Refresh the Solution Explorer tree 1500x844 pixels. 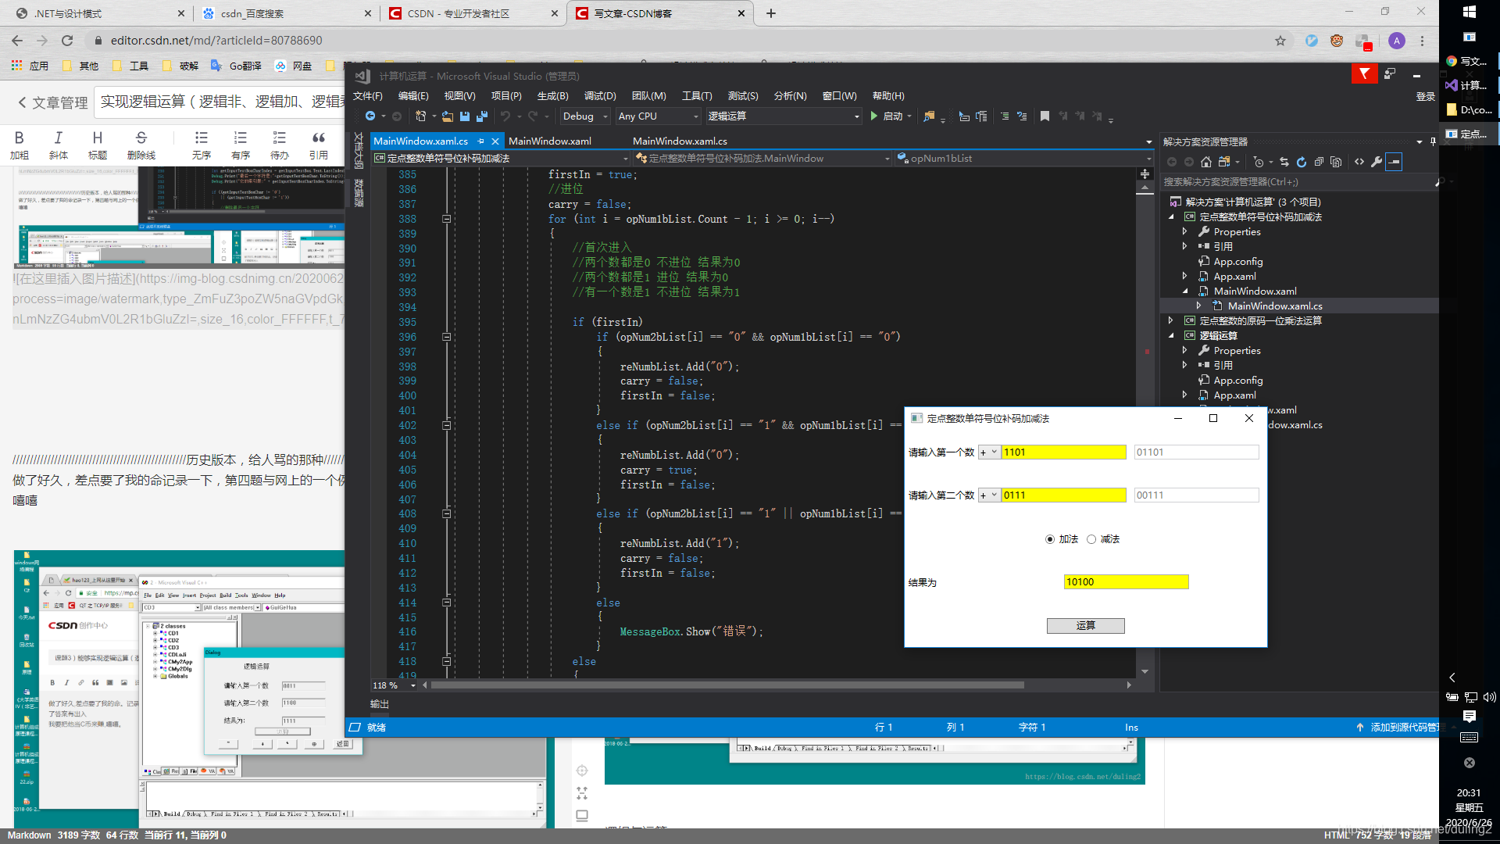pyautogui.click(x=1302, y=162)
